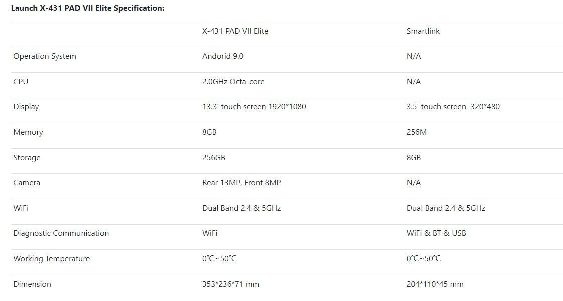Click the Andorid 9.0 cell
The width and height of the screenshot is (563, 301).
(223, 56)
